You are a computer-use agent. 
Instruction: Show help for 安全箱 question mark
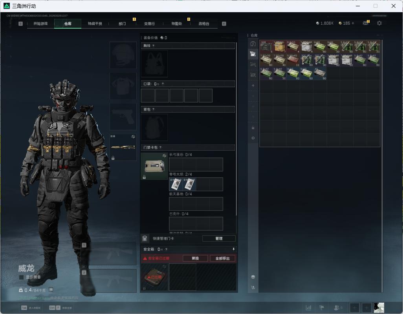point(166,249)
